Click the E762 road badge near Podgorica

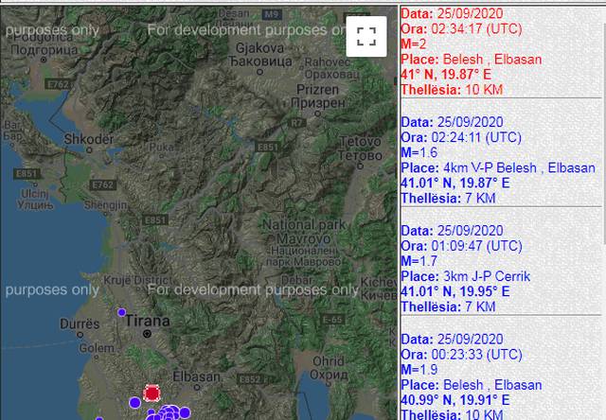click(58, 84)
